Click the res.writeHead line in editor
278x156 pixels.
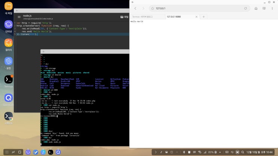(54, 28)
